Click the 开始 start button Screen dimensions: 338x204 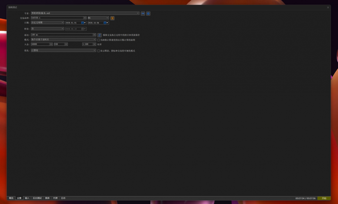(x=324, y=198)
